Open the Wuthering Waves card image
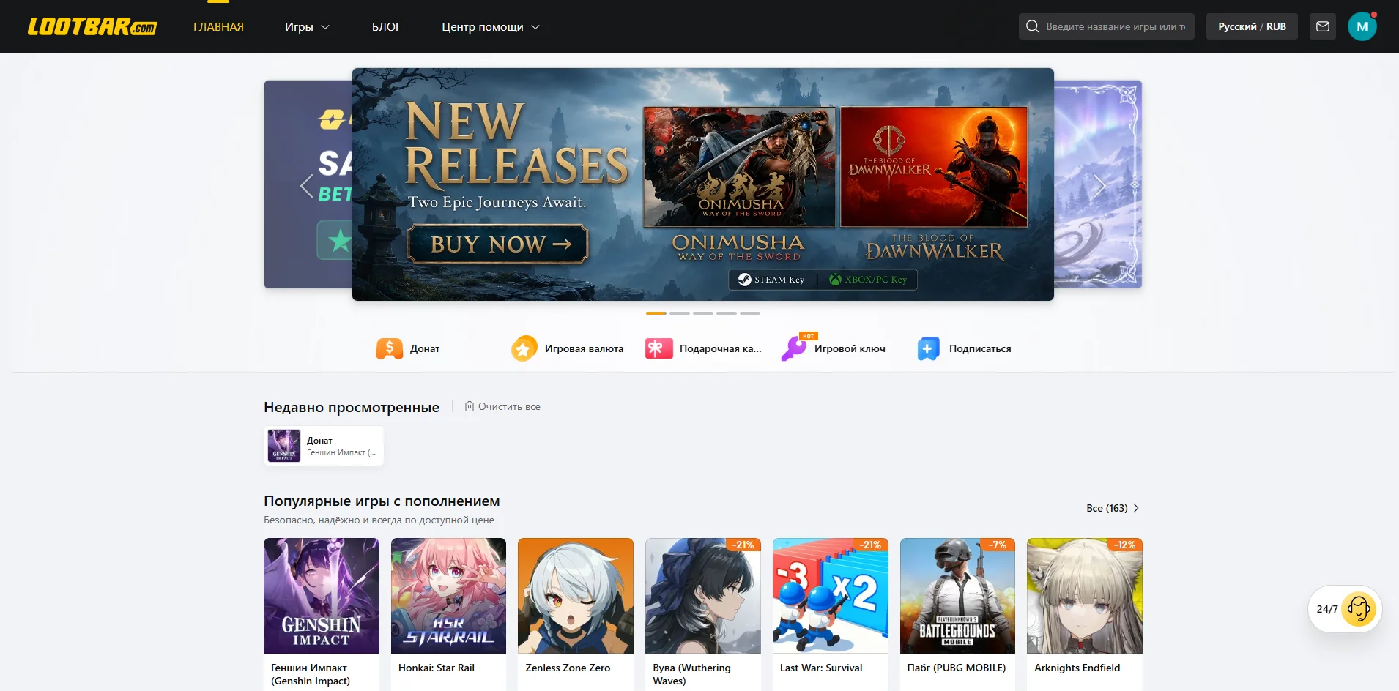1399x691 pixels. [703, 596]
